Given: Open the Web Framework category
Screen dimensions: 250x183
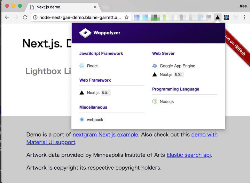Looking at the screenshot, I should [95, 80].
